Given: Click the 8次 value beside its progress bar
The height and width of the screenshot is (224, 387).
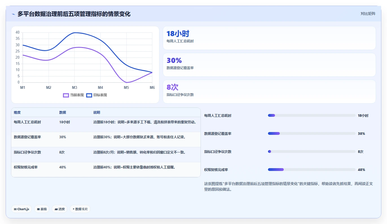Looking at the screenshot, I should 360,151.
